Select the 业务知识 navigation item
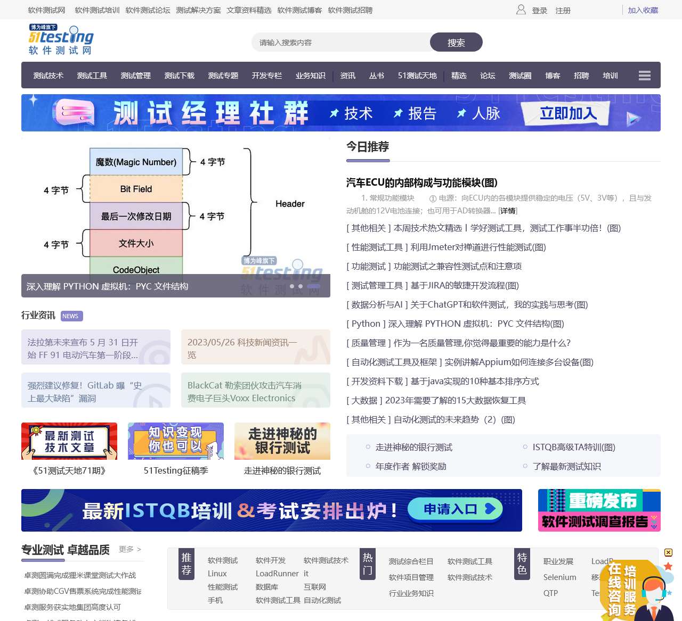 (x=311, y=76)
